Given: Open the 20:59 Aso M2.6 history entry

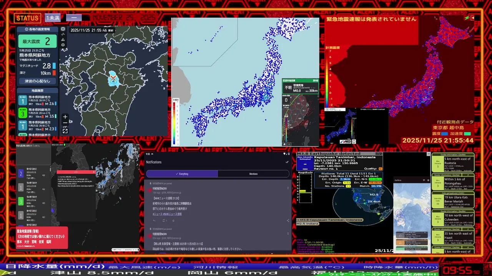Looking at the screenshot, I should click(38, 101).
